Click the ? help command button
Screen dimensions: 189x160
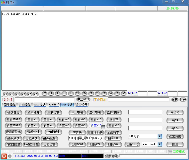click(x=58, y=94)
